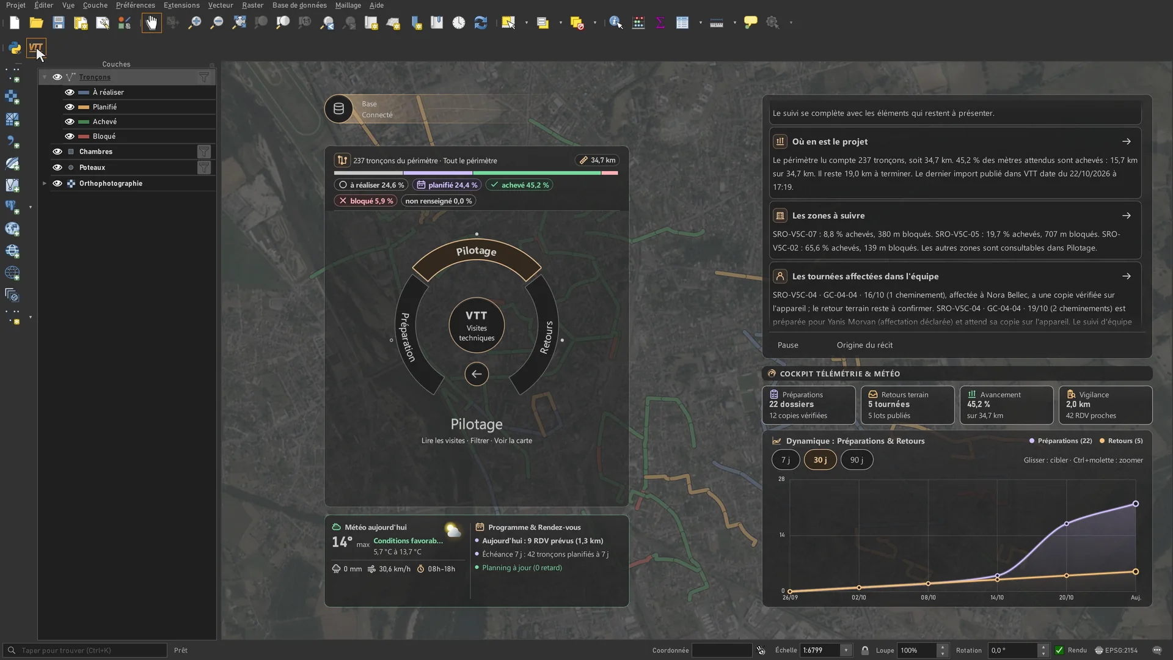This screenshot has height=660, width=1173.
Task: Click the Base Connecté database icon
Action: point(338,109)
